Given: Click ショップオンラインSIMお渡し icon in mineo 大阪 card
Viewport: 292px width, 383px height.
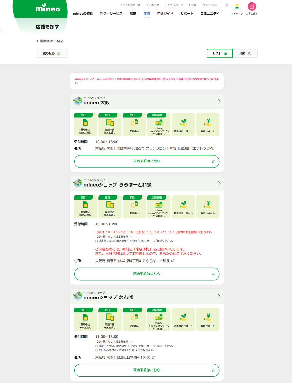Looking at the screenshot, I should (159, 125).
